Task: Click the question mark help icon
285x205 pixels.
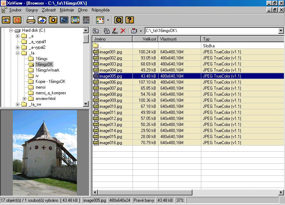Action: tap(130, 20)
